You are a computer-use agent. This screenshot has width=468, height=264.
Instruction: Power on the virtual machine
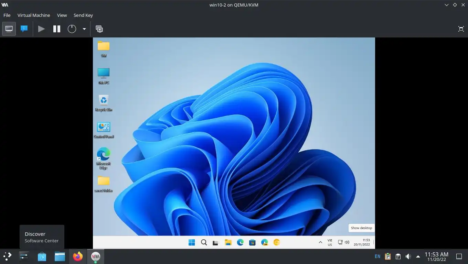point(41,29)
